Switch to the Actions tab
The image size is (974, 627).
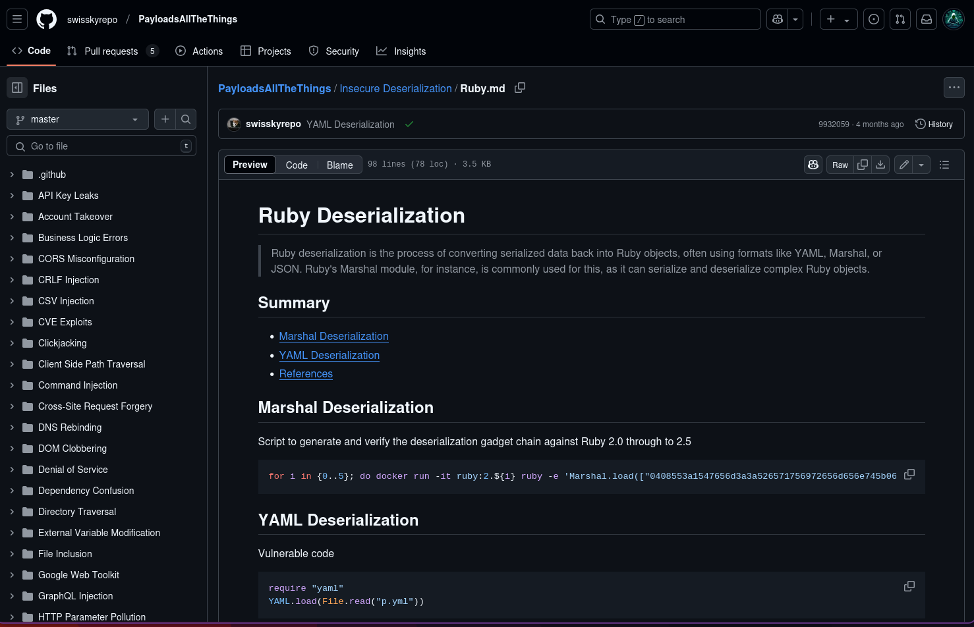199,51
